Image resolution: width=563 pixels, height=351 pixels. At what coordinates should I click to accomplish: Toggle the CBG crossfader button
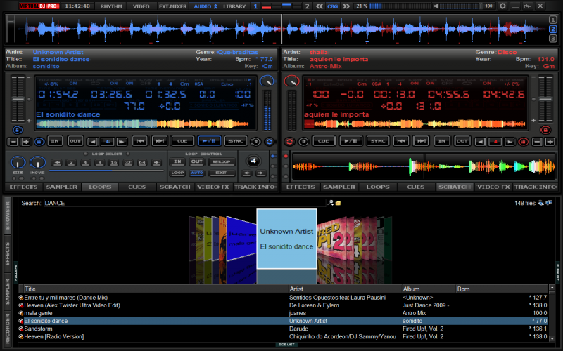tap(332, 6)
